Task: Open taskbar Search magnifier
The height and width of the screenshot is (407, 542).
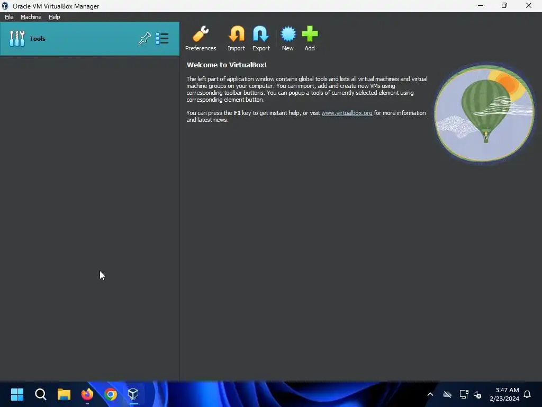Action: tap(40, 394)
